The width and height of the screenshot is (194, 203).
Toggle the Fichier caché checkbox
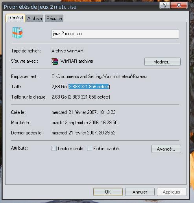coord(89,149)
